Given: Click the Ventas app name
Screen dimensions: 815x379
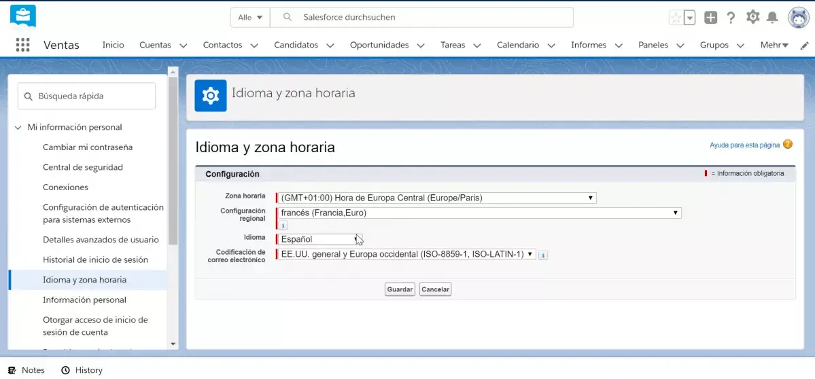Looking at the screenshot, I should [x=61, y=46].
